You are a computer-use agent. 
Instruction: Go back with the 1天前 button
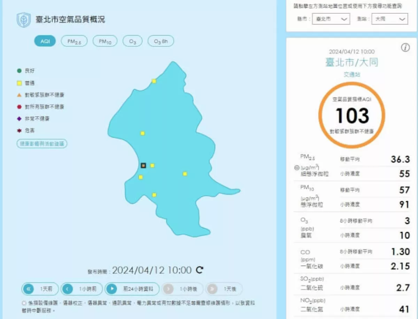click(40, 289)
